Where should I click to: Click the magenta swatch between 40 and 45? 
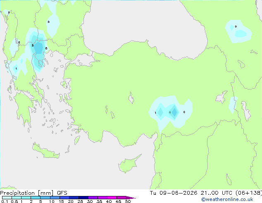pos(112,198)
